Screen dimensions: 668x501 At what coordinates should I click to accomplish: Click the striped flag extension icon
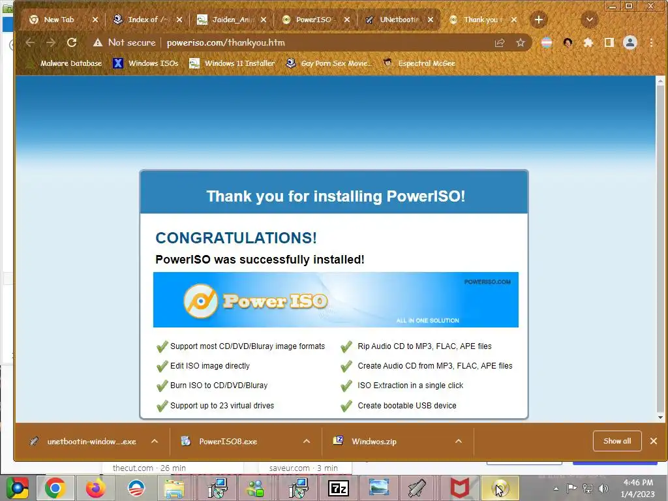547,42
